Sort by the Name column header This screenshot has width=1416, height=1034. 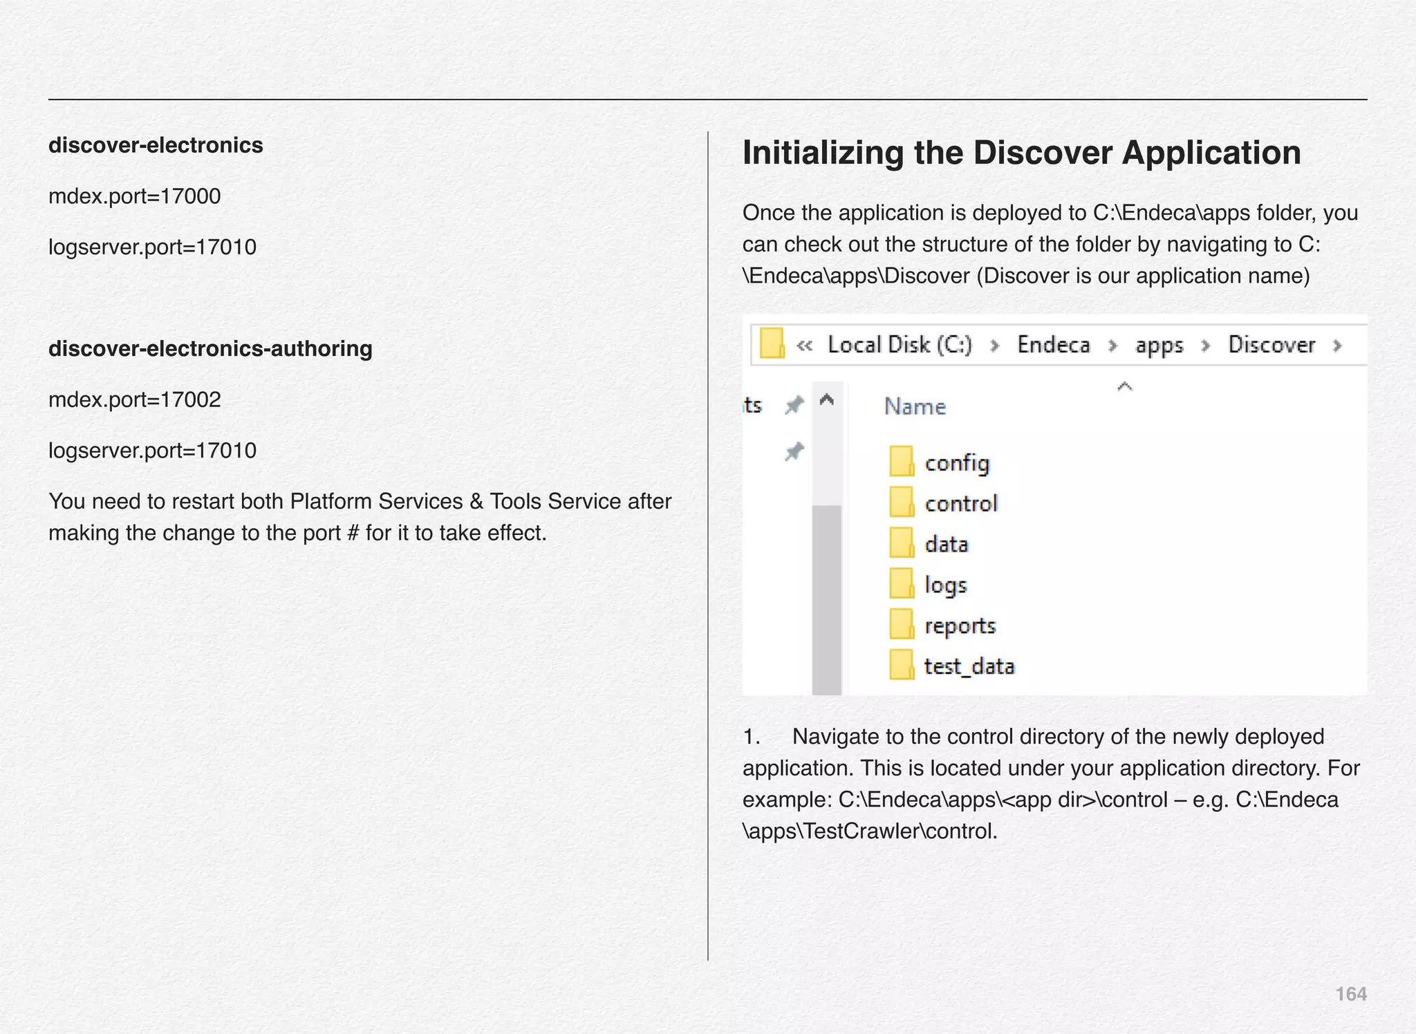[915, 406]
